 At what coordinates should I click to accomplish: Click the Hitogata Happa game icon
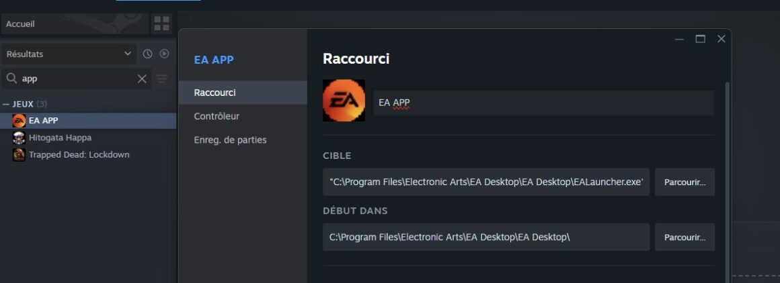[19, 137]
